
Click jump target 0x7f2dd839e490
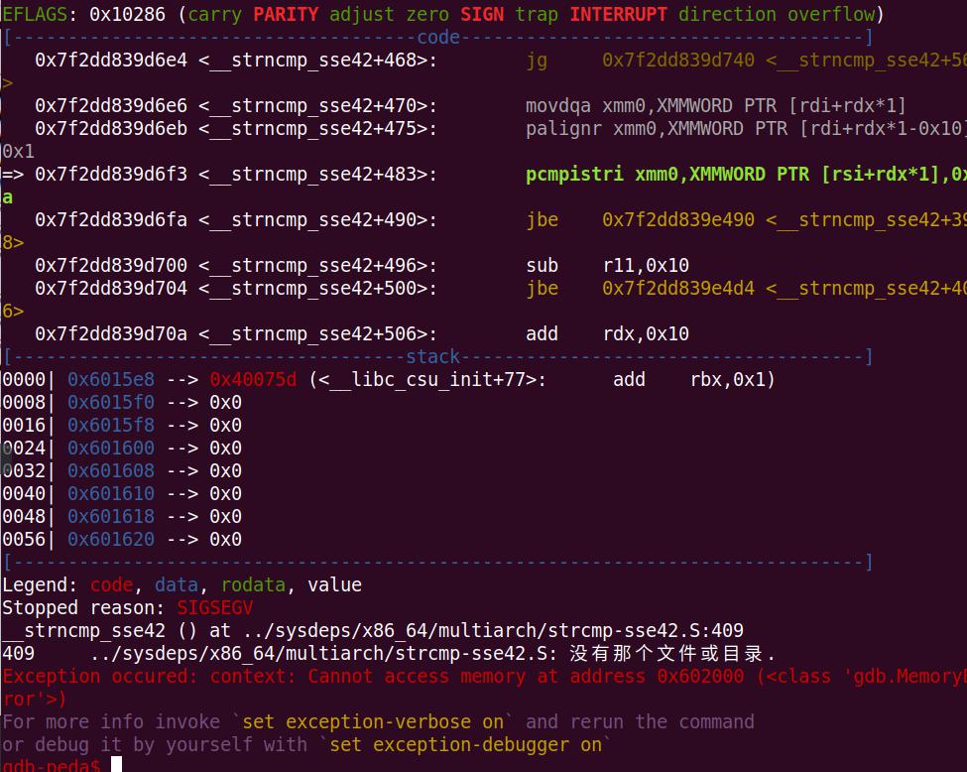click(x=678, y=219)
